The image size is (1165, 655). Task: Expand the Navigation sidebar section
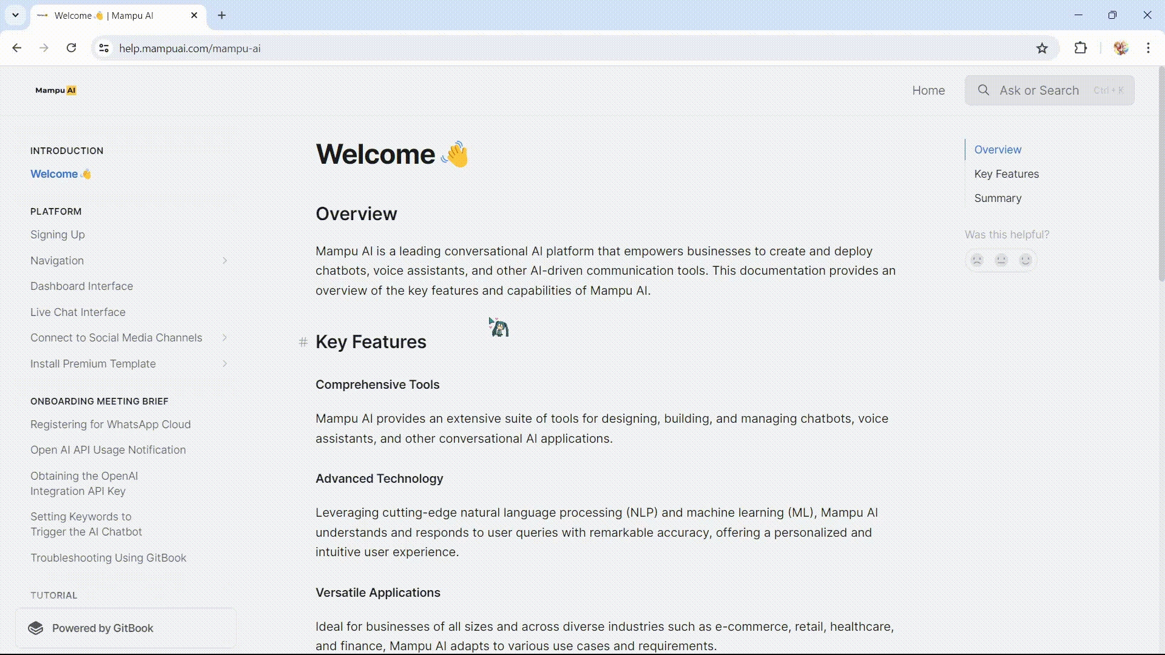pos(225,261)
